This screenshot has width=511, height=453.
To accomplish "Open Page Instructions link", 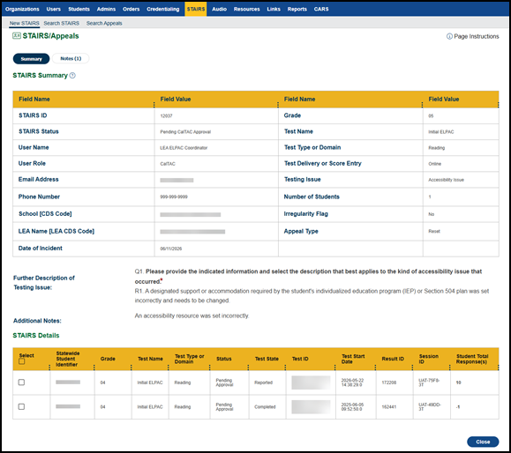I will (x=476, y=36).
